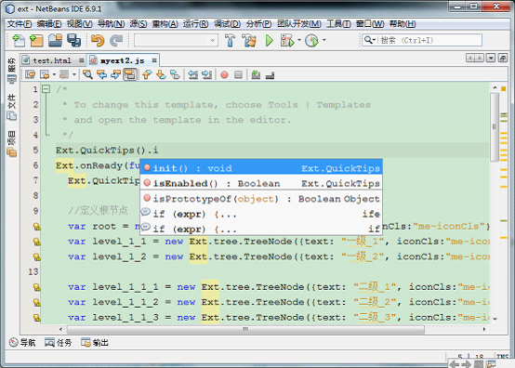Viewport: 515px width, 368px height.
Task: Open the Files side panel
Action: (11, 107)
